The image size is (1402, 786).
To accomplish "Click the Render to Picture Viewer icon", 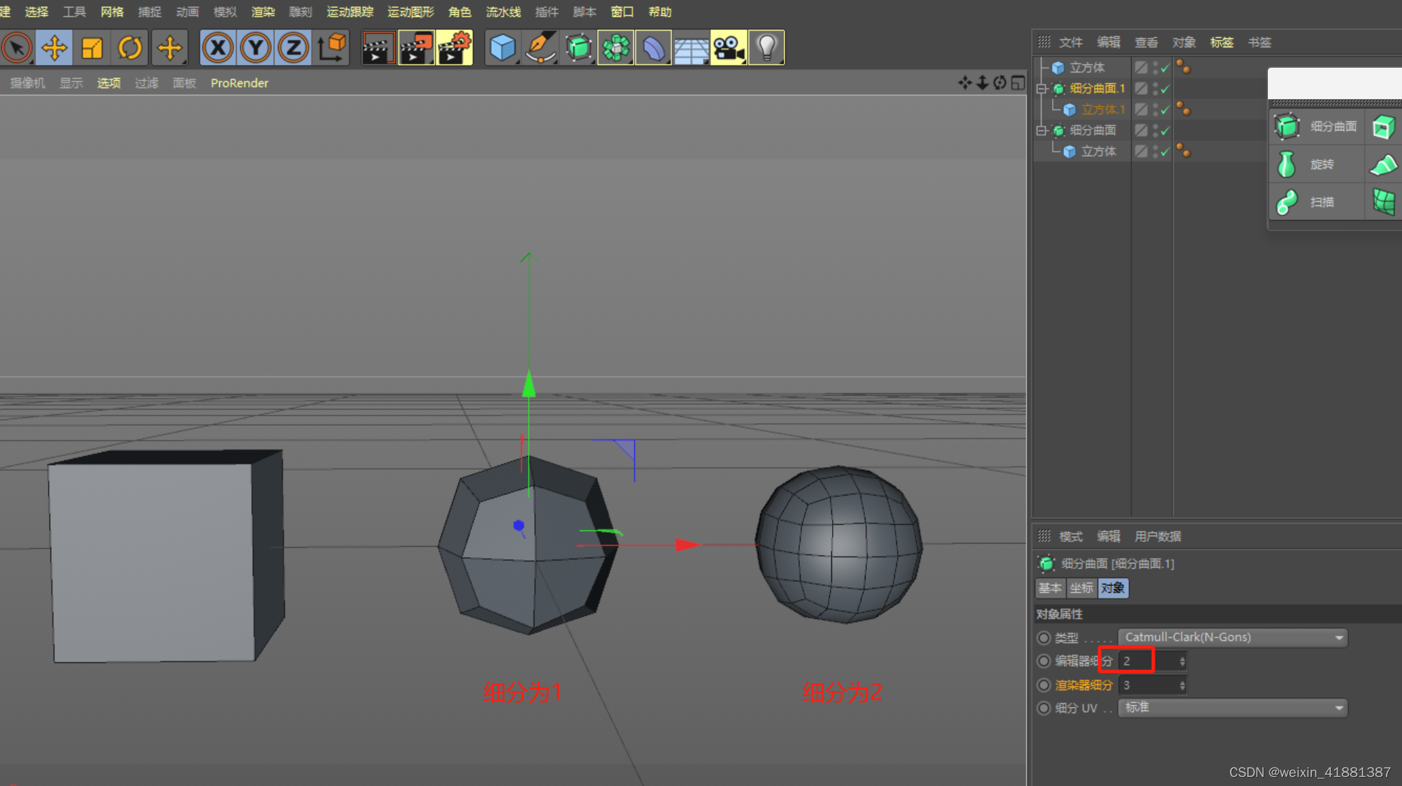I will 416,47.
